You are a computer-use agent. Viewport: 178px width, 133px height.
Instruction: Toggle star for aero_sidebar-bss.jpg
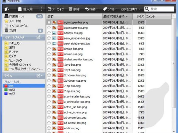(49, 38)
